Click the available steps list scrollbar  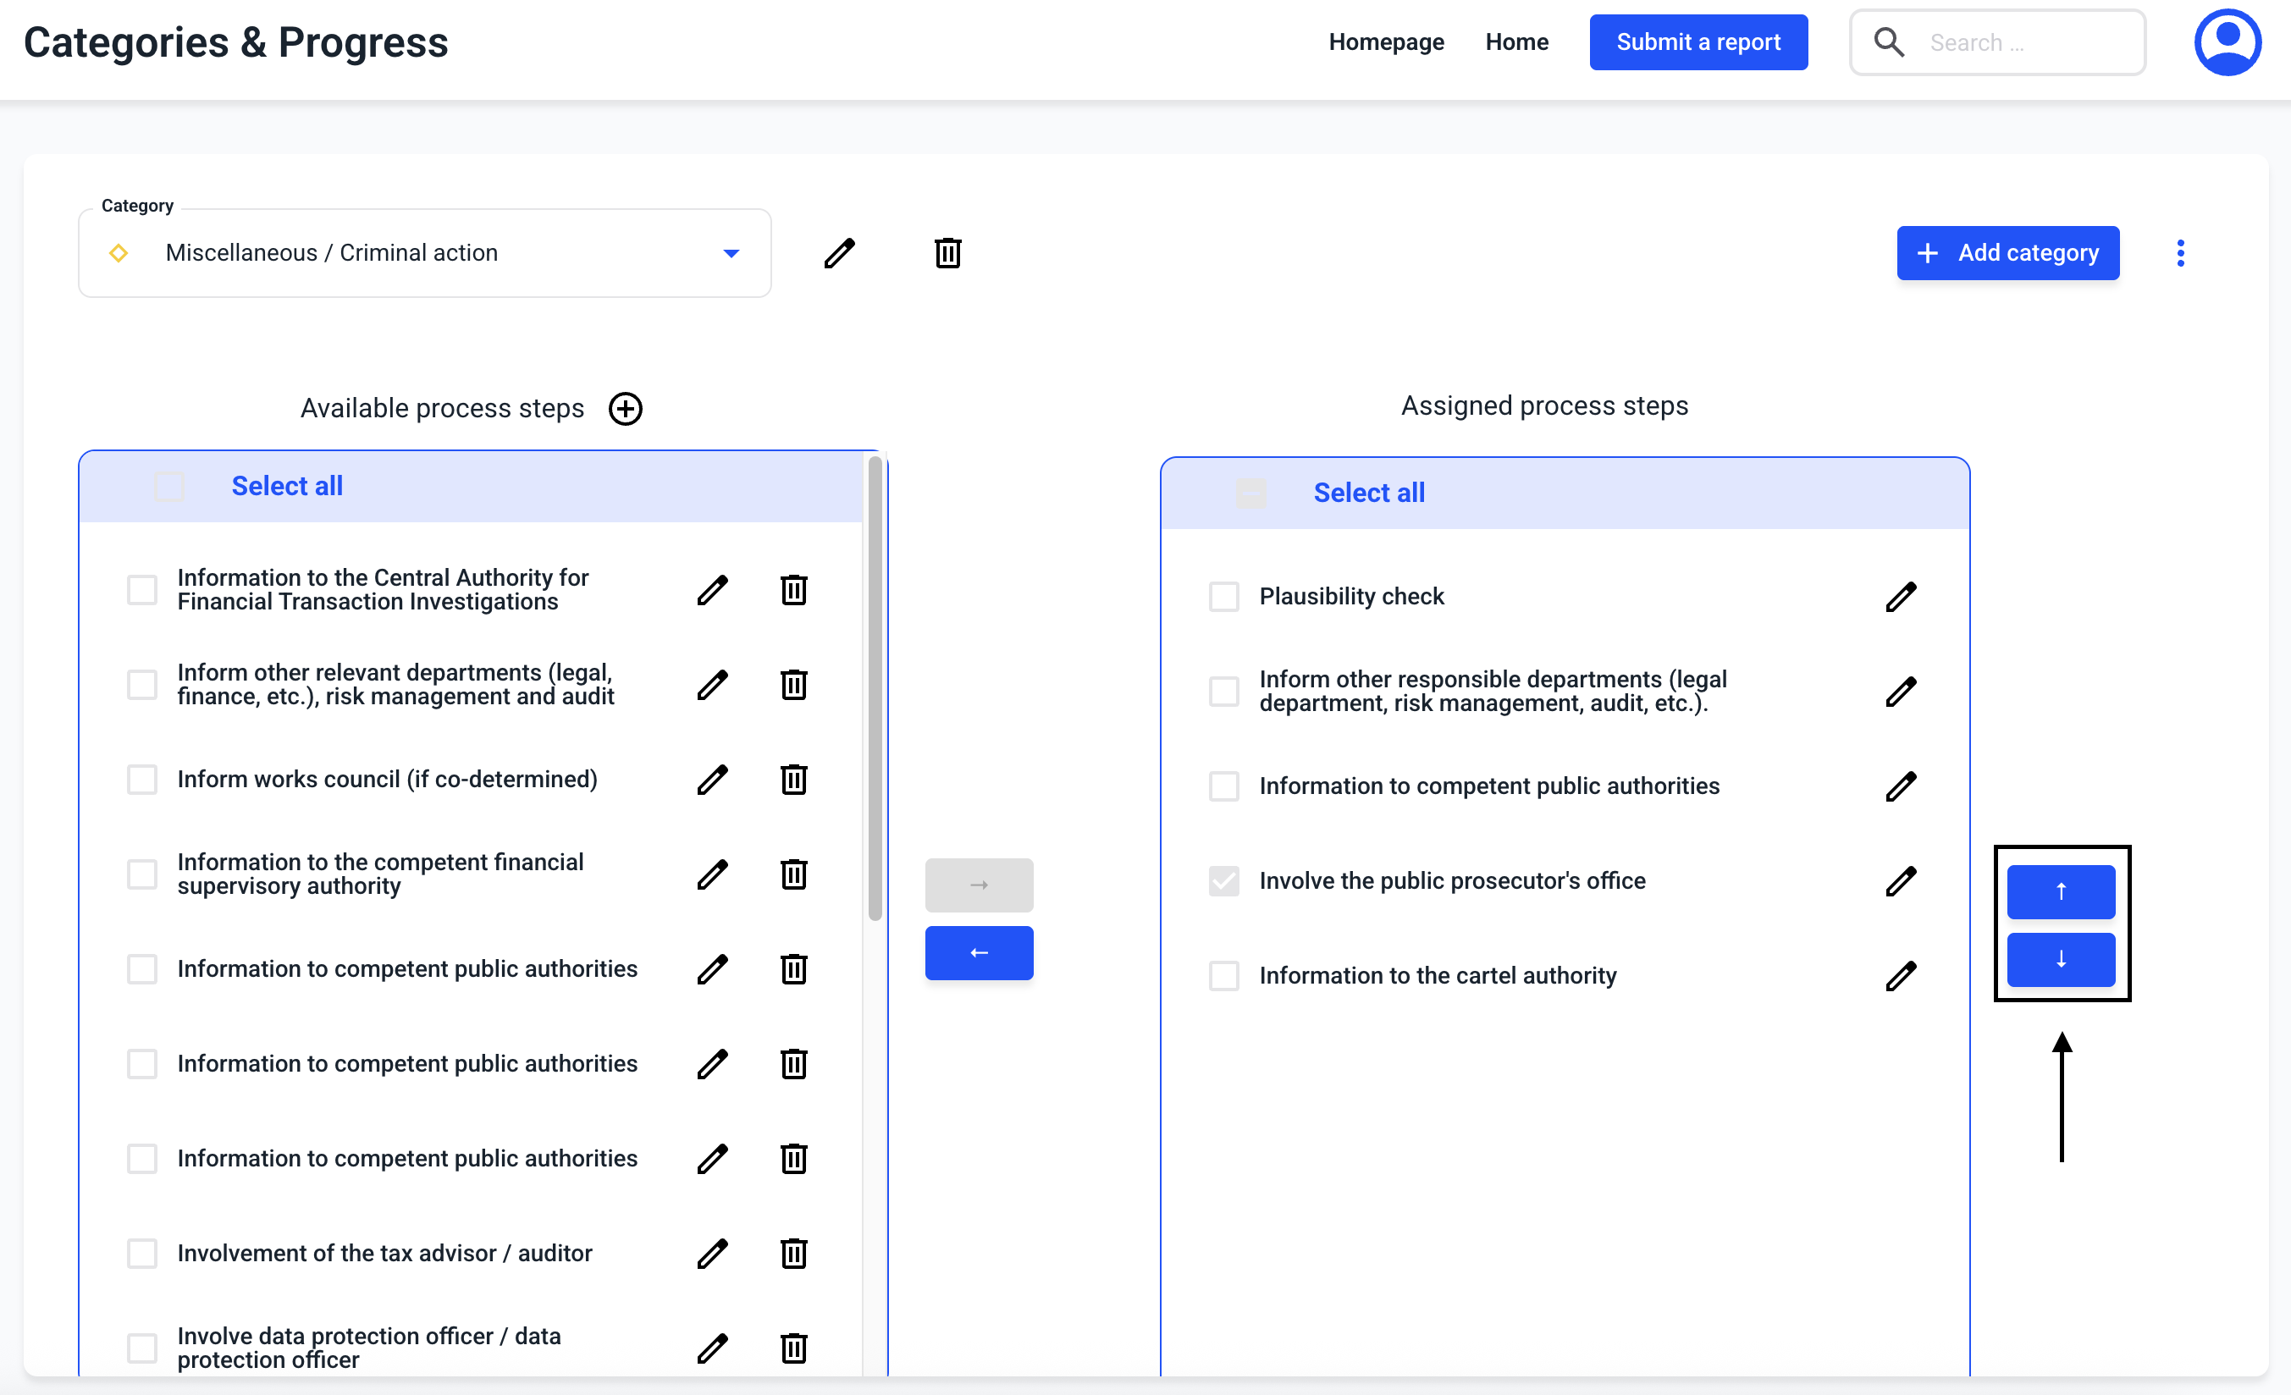[x=874, y=687]
